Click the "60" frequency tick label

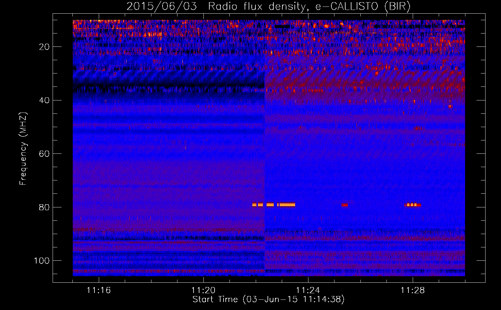tap(44, 154)
